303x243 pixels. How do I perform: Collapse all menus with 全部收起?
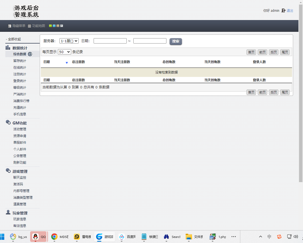coord(14,39)
